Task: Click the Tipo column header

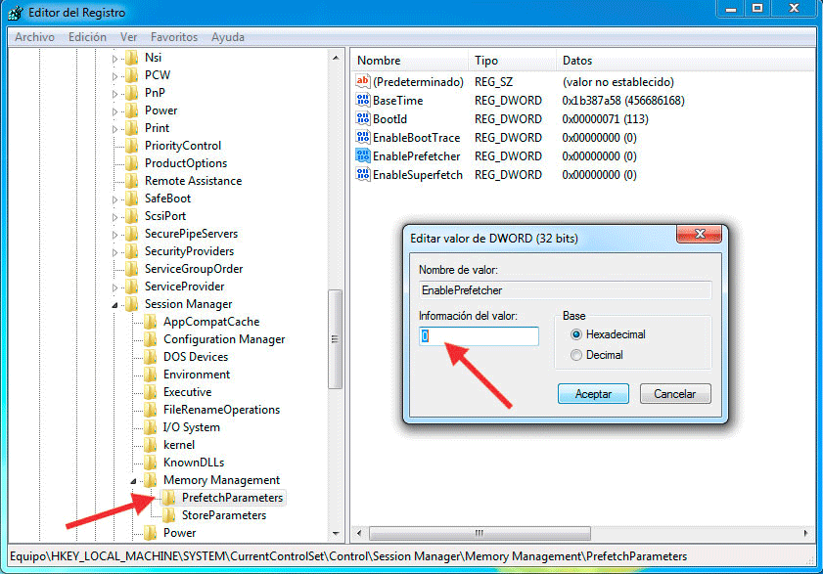Action: pyautogui.click(x=512, y=61)
